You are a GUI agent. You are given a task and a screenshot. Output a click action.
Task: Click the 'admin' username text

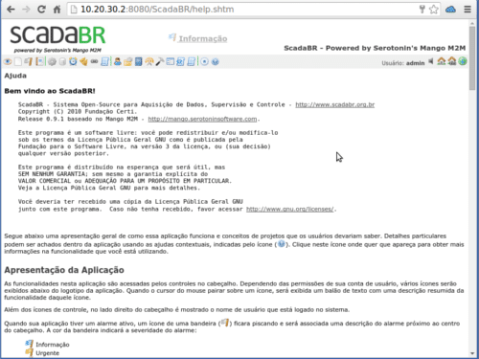point(415,63)
